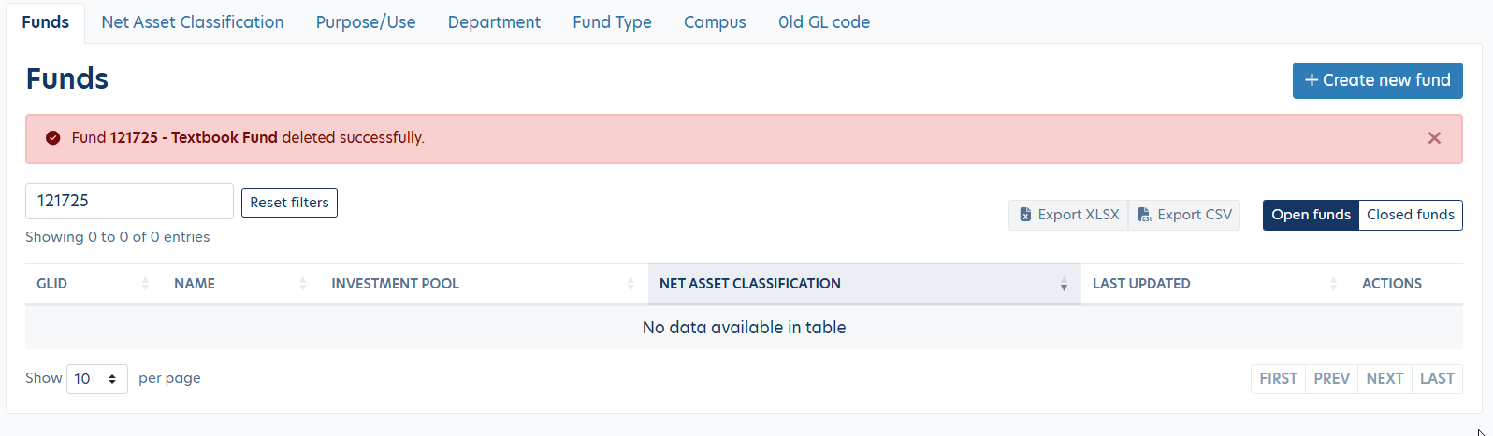This screenshot has width=1493, height=436.
Task: Open the Net Asset Classification tab
Action: pyautogui.click(x=193, y=22)
